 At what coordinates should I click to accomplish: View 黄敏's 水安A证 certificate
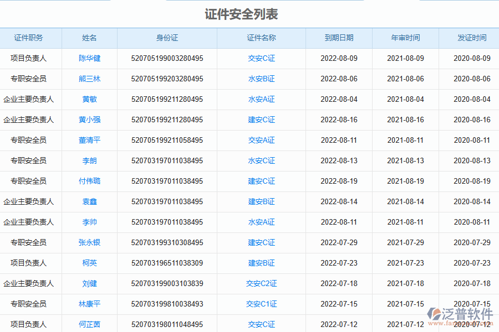pyautogui.click(x=261, y=99)
